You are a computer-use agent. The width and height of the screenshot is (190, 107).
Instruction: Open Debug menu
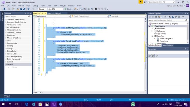pos(35,6)
